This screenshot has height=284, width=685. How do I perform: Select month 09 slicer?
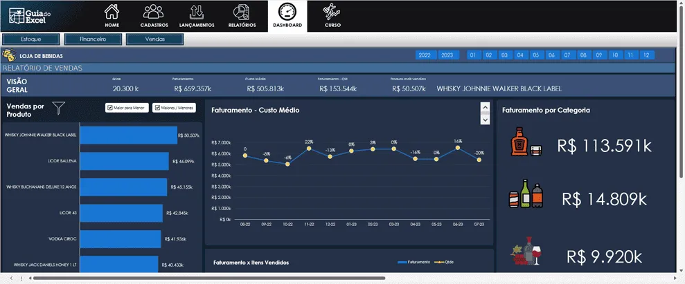click(599, 55)
